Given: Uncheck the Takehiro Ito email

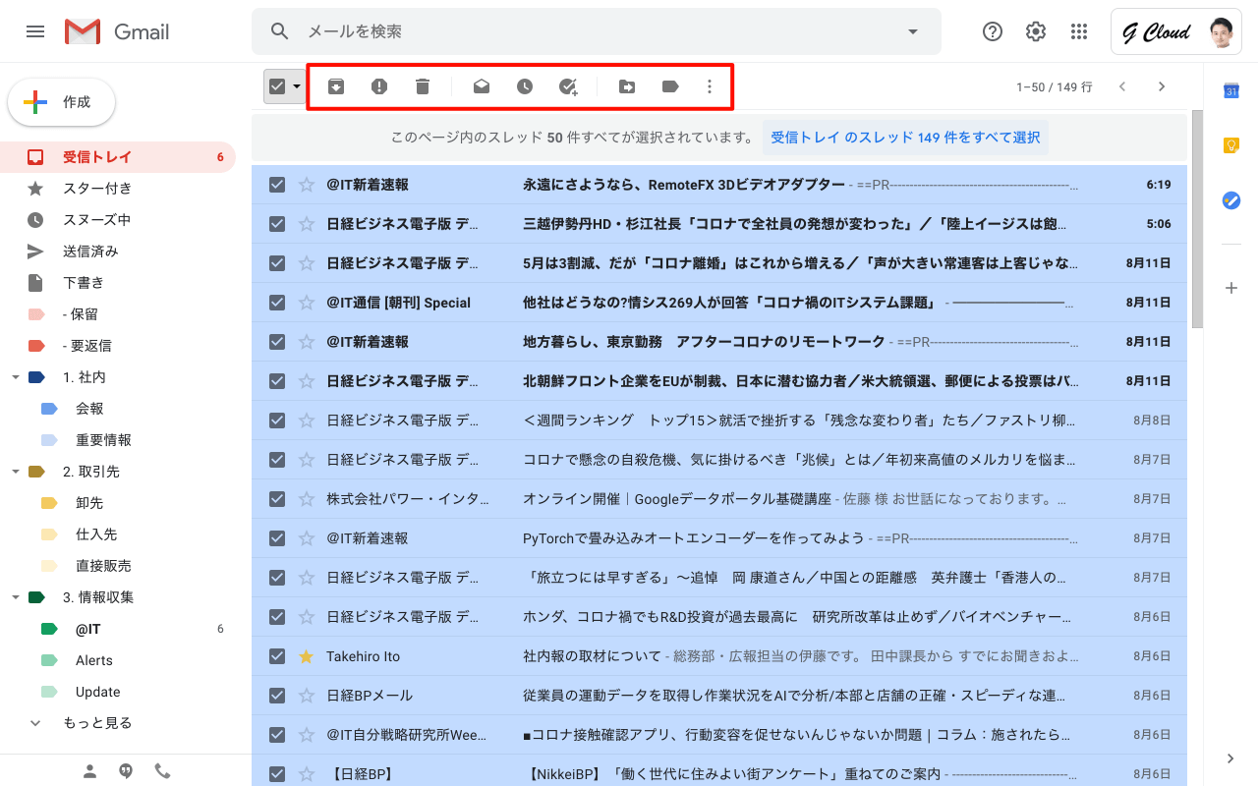Looking at the screenshot, I should pyautogui.click(x=277, y=656).
